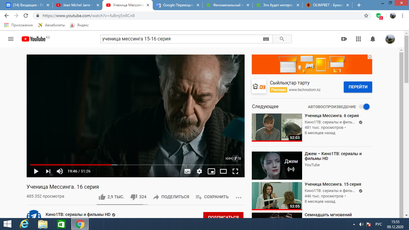
Task: Dislike the video with thumbs down
Action: click(139, 197)
